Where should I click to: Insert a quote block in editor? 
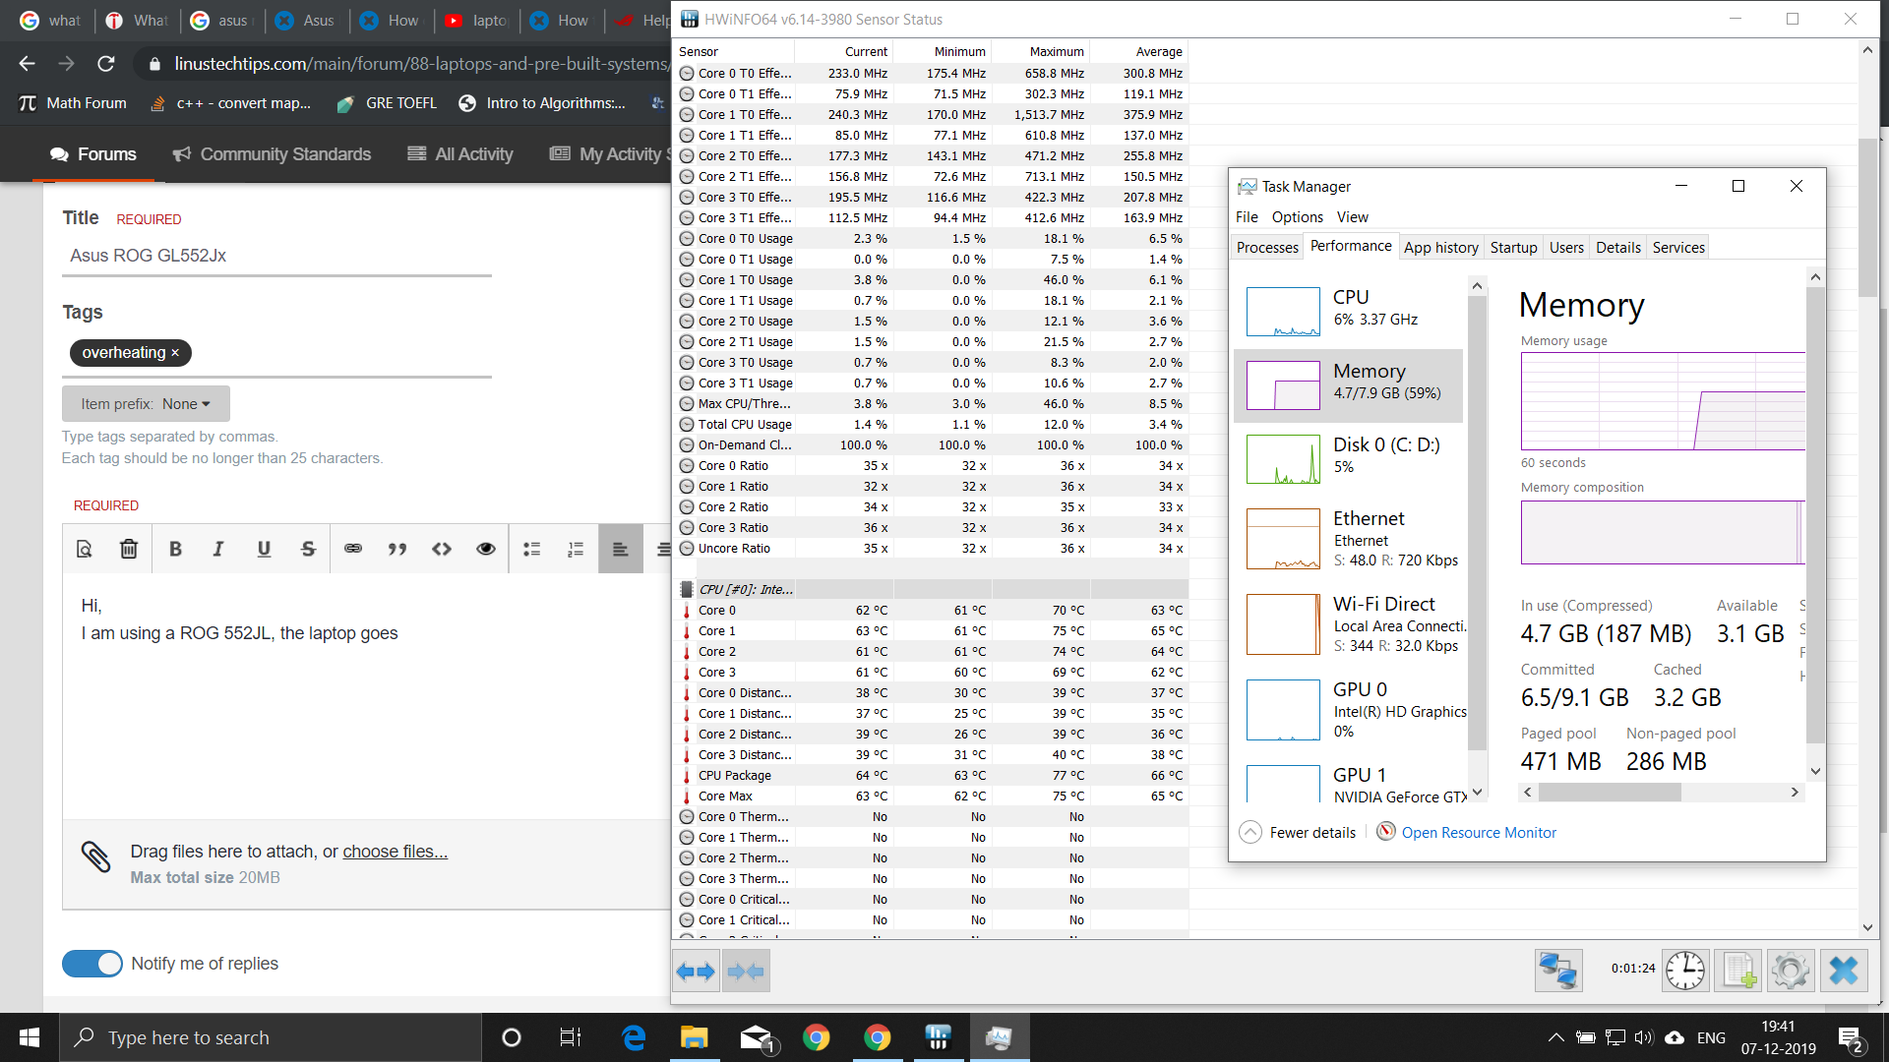(x=397, y=549)
